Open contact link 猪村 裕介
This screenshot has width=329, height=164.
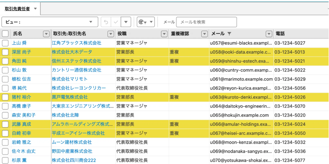click(22, 97)
